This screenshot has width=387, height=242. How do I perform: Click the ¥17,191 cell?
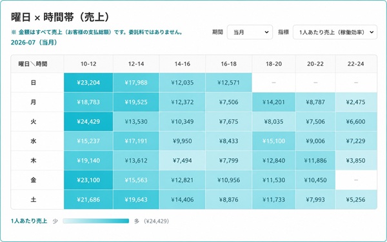[136, 141]
